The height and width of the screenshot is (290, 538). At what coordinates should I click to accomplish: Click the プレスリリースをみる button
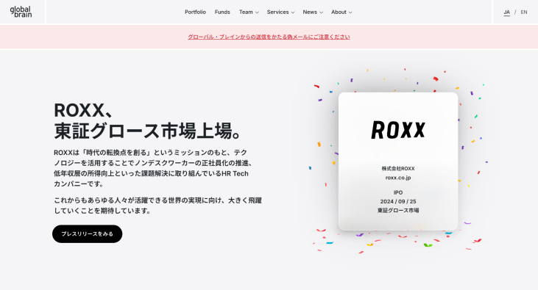[x=87, y=234]
